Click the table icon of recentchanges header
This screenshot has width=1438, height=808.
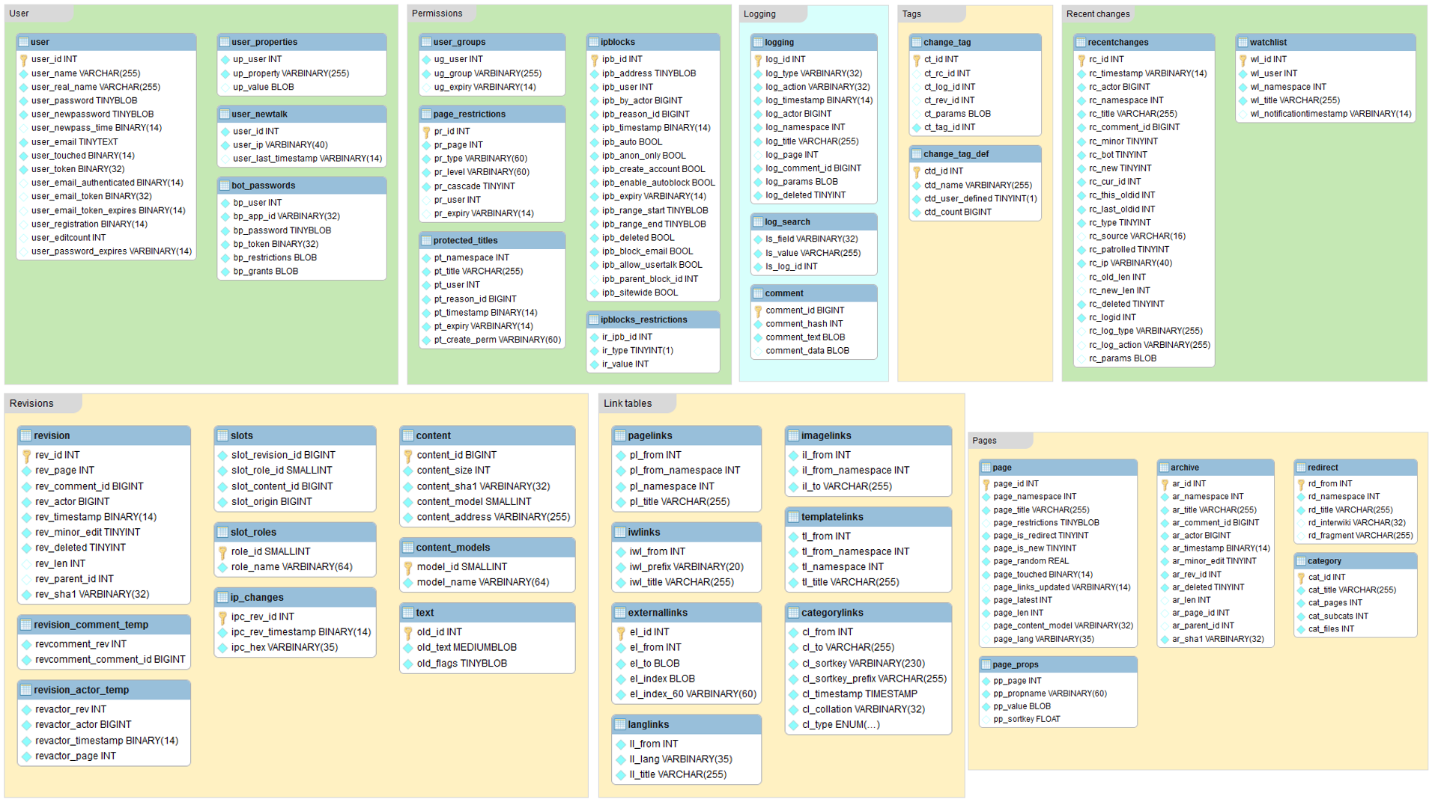1081,42
